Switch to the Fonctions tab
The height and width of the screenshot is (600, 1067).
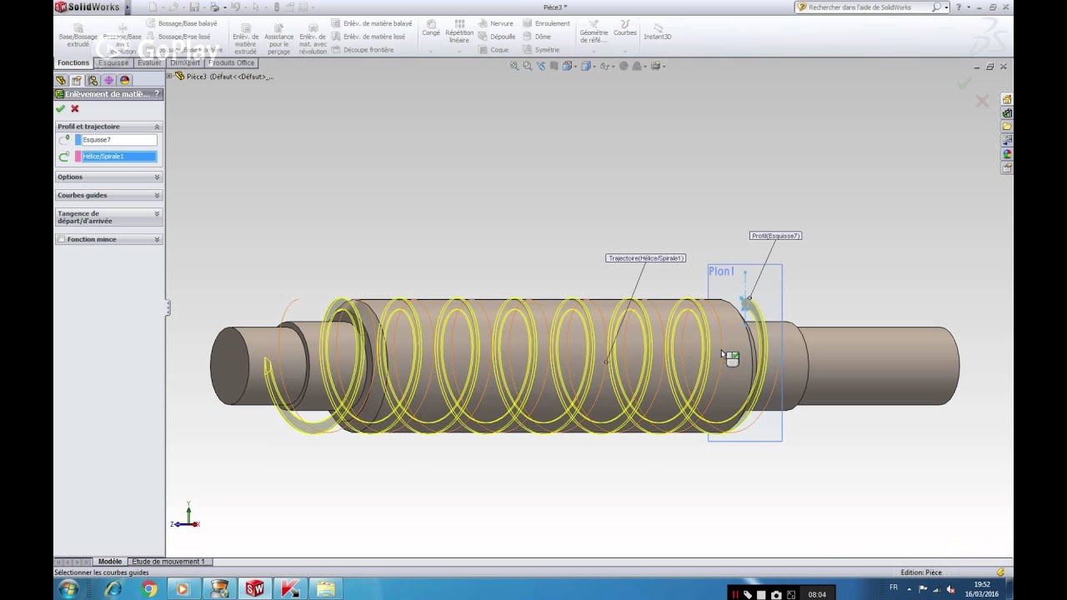(x=73, y=62)
